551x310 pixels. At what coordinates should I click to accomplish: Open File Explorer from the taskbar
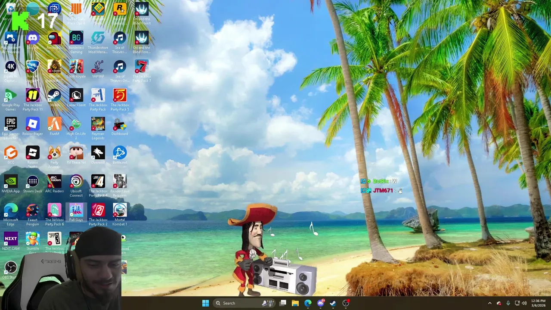click(x=295, y=303)
